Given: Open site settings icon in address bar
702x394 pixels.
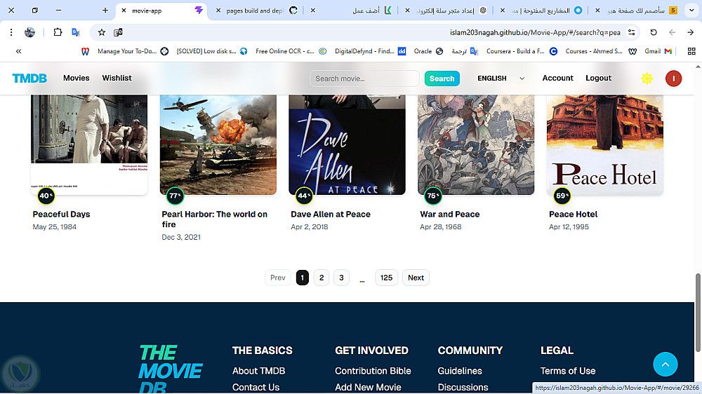Looking at the screenshot, I should click(631, 32).
